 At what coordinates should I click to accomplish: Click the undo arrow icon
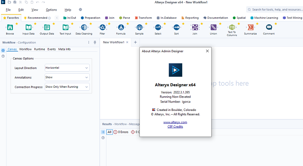[38, 2]
